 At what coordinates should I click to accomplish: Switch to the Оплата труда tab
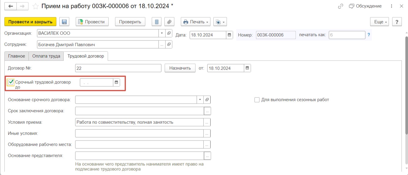tap(46, 56)
